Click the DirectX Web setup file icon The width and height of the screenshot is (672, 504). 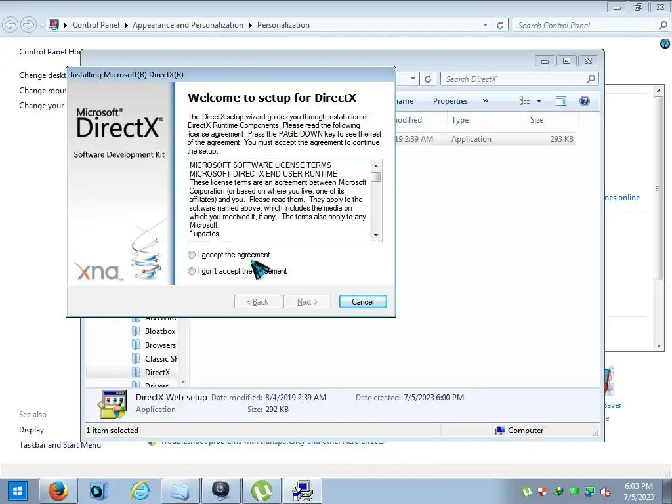(x=112, y=404)
